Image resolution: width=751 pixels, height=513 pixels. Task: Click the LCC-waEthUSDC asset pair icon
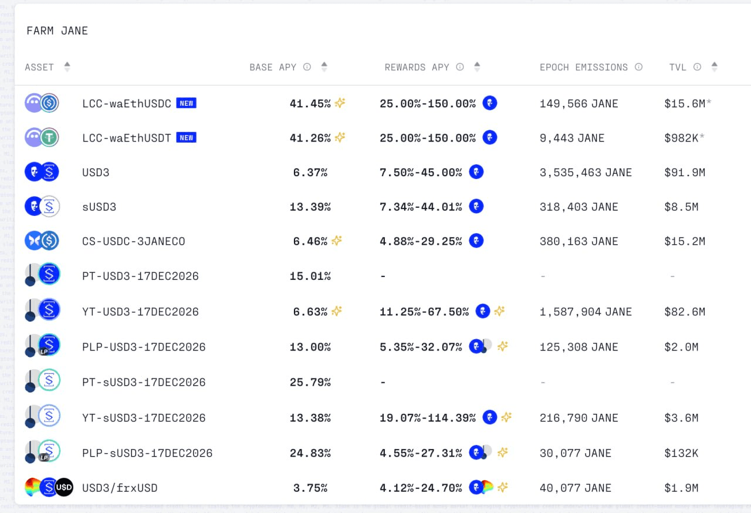tap(42, 103)
